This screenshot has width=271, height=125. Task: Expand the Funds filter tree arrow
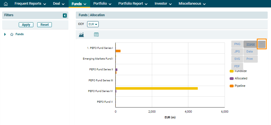[x=5, y=35]
